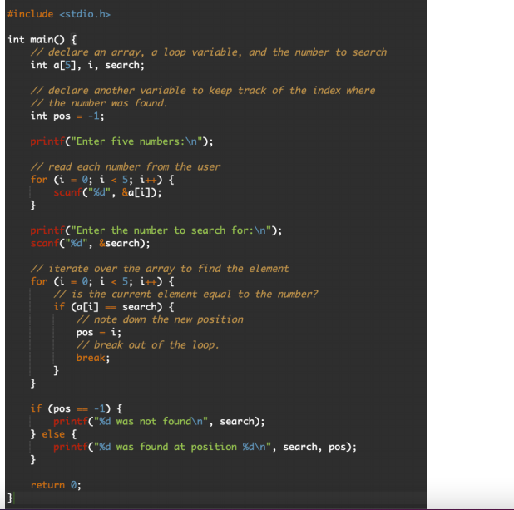Click comment 'iterate over the array to find'

[160, 269]
